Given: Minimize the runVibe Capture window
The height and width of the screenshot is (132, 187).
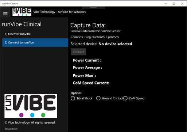Looking at the screenshot, I should pyautogui.click(x=165, y=4).
